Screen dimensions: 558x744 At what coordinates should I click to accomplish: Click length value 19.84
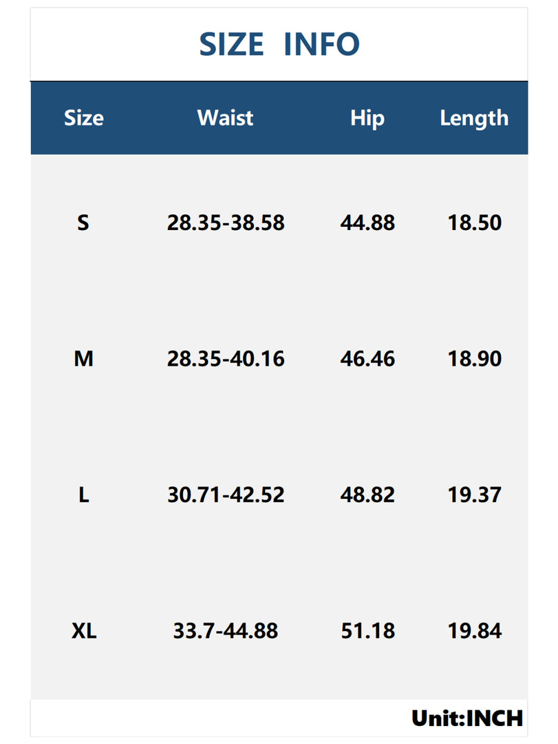pos(475,631)
